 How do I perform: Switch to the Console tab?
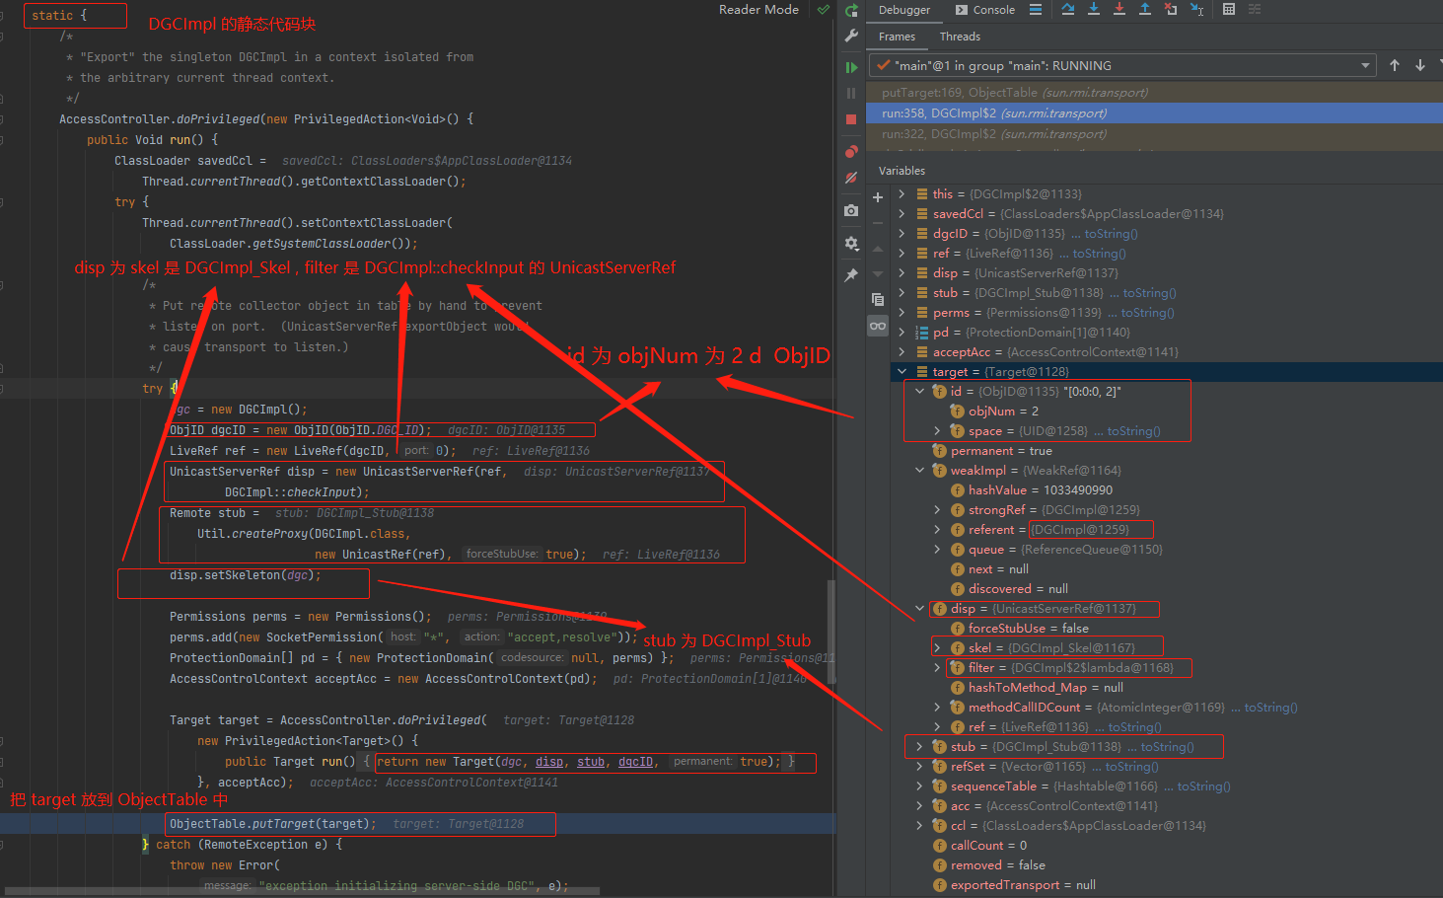tap(984, 10)
